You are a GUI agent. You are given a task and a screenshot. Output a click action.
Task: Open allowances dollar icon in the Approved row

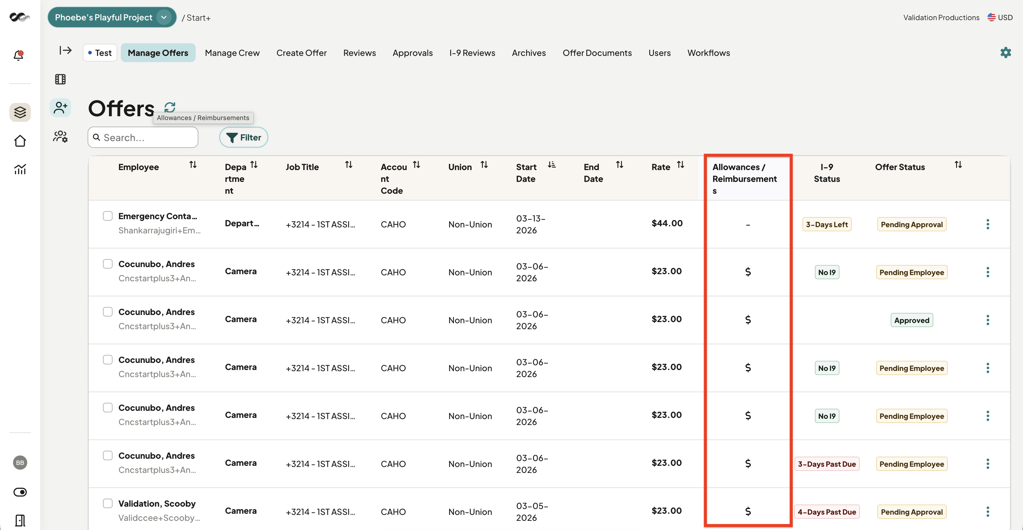[748, 320]
